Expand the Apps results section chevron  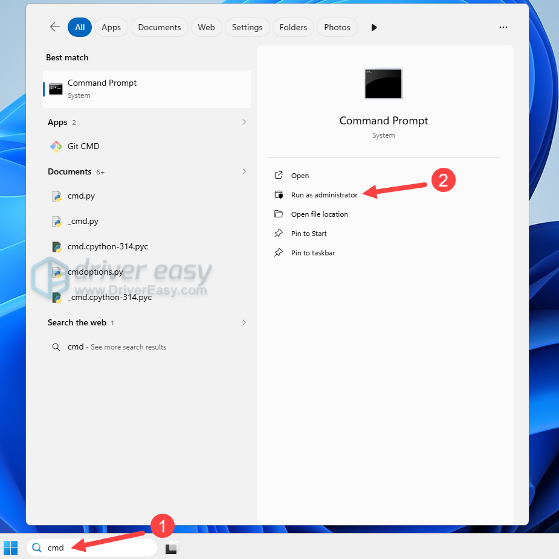[244, 122]
